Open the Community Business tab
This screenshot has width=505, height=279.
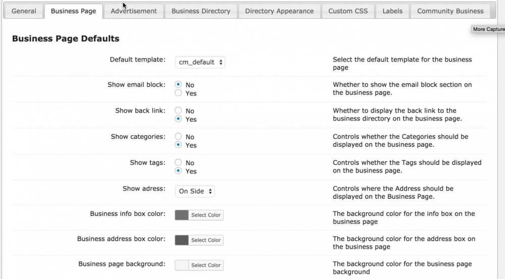pyautogui.click(x=450, y=11)
